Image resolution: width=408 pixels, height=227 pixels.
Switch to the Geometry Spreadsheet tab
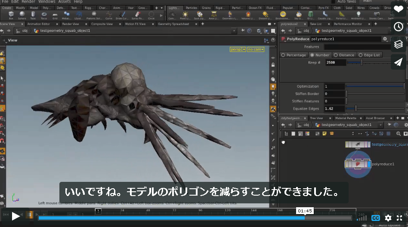tap(173, 24)
